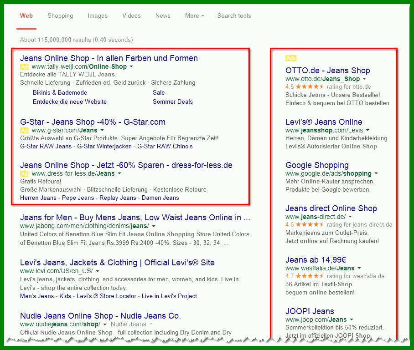Viewport: 414px width, 350px height.
Task: Open the 'Jeans ab 14,99€' side ad
Action: (316, 259)
